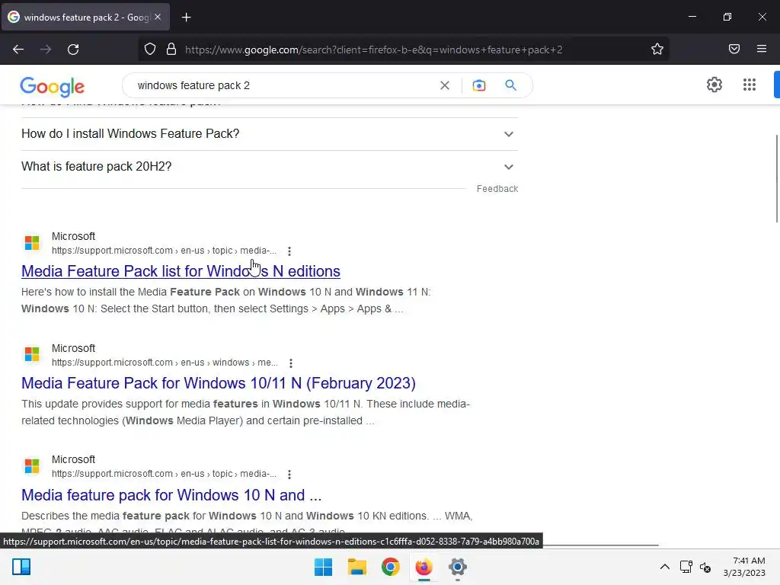Image resolution: width=780 pixels, height=585 pixels.
Task: Click the Feedback link
Action: (497, 189)
